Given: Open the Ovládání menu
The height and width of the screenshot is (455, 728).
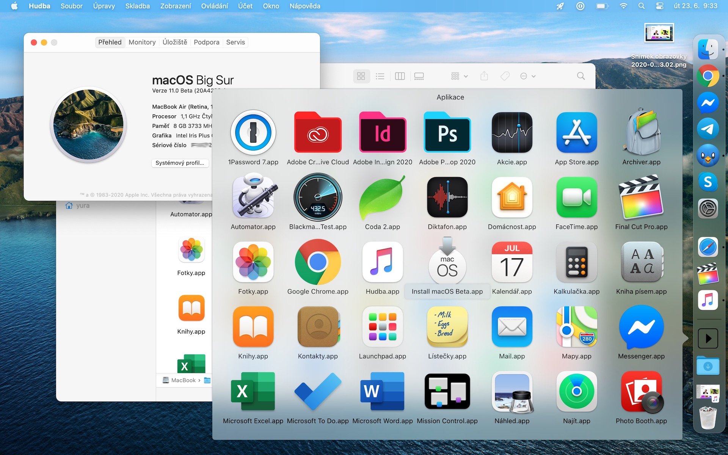Looking at the screenshot, I should point(215,6).
